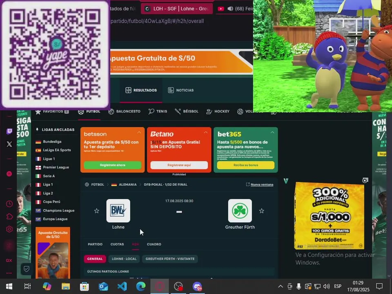Click Apuesta Gratuita de S/50 banner
This screenshot has height=294, width=392.
tap(181, 62)
